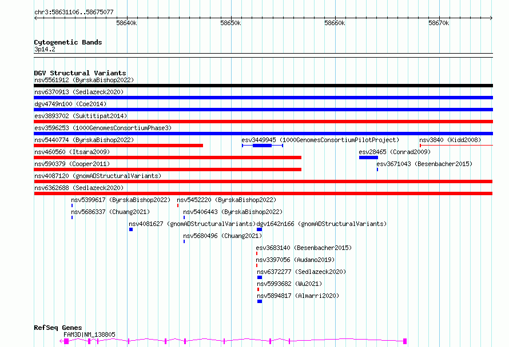Click the esv3683140 Besenbacher2015 red marker

point(257,254)
